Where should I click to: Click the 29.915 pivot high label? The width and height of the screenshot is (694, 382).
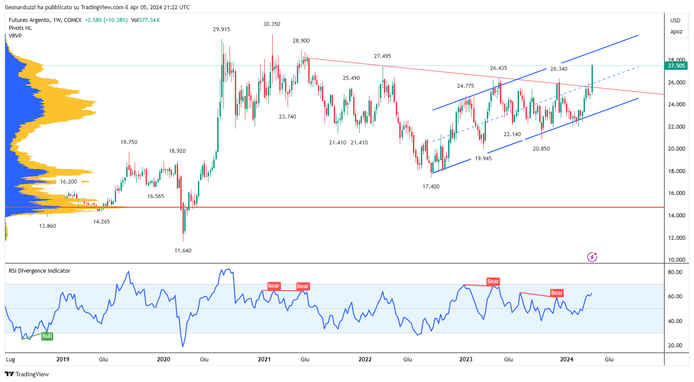[221, 29]
